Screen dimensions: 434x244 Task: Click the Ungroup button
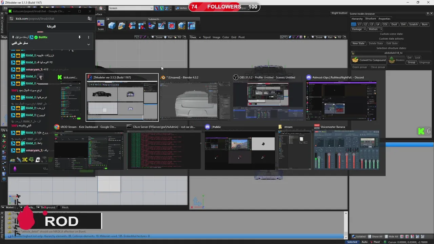425,62
